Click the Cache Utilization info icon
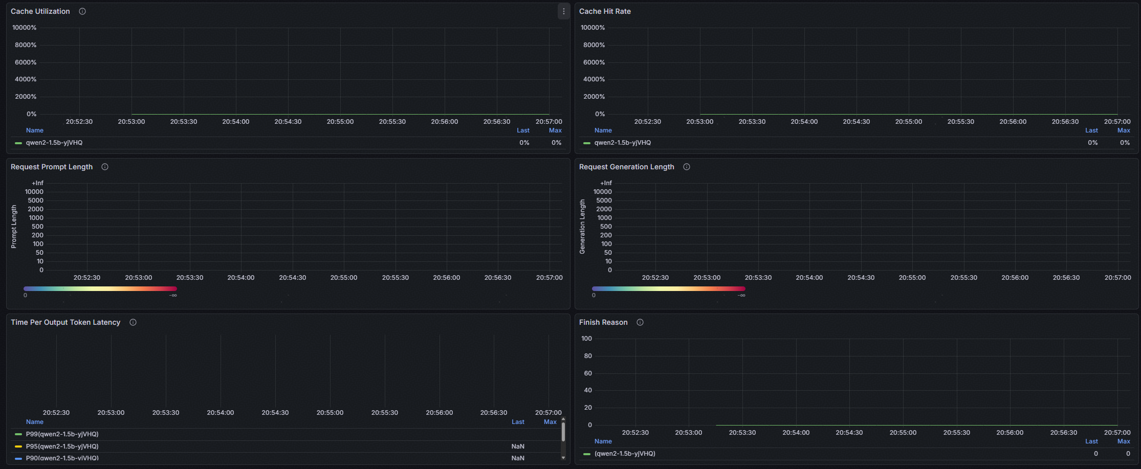Viewport: 1141px width, 469px height. (x=82, y=11)
